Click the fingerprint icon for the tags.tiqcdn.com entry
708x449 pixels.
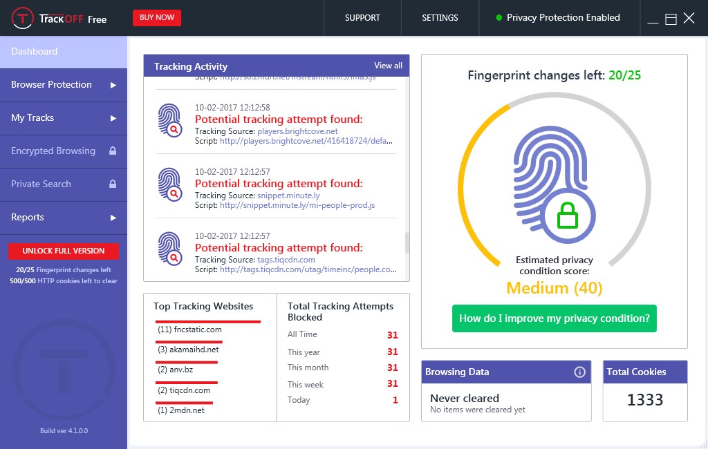tap(170, 249)
